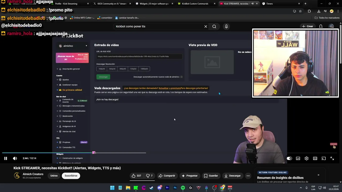Open Chrome downloads icon
This screenshot has height=192, width=342.
tap(319, 11)
